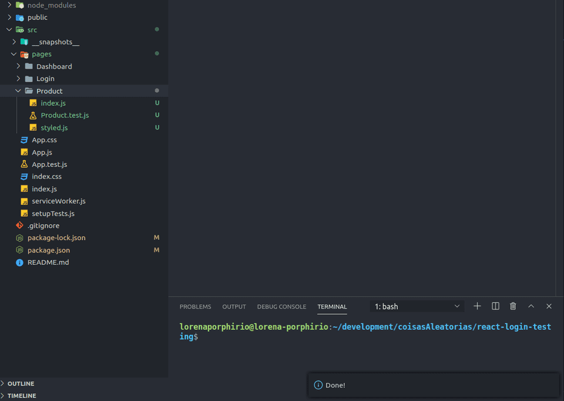Screen dimensions: 564x401
Task: Open the .gitignore file
Action: [43, 226]
